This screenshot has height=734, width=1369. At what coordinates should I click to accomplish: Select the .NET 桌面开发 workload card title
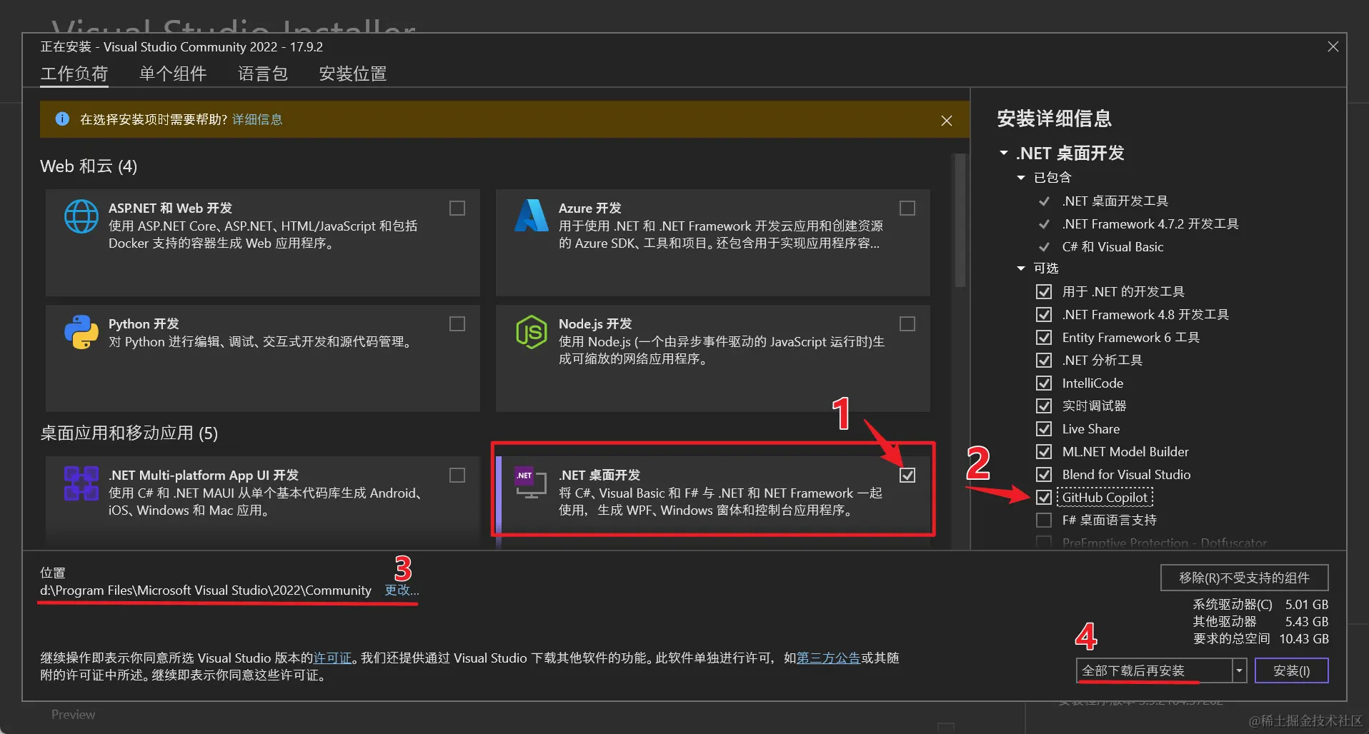pyautogui.click(x=599, y=475)
